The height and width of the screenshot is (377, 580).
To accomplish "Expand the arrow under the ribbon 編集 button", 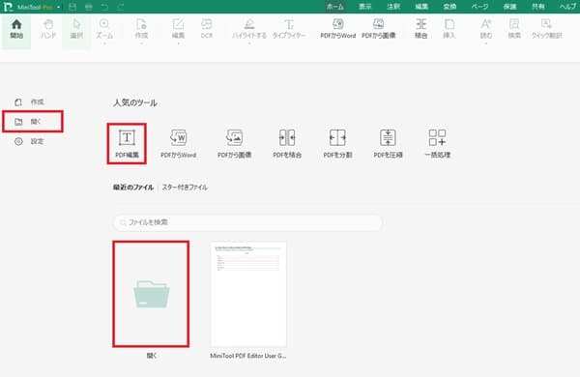I will click(x=178, y=43).
